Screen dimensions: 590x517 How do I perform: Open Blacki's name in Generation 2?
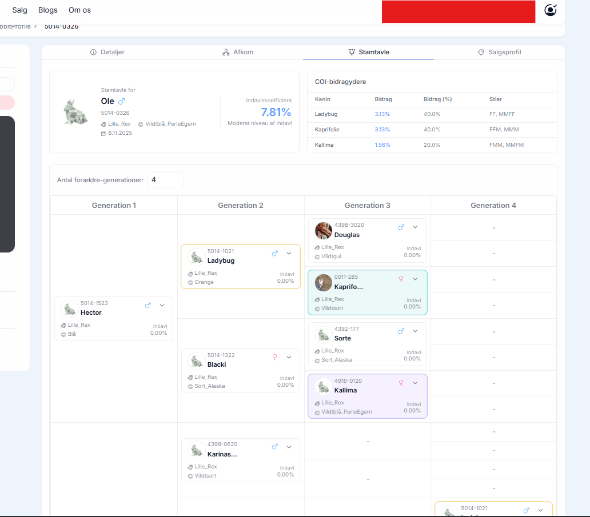(217, 364)
